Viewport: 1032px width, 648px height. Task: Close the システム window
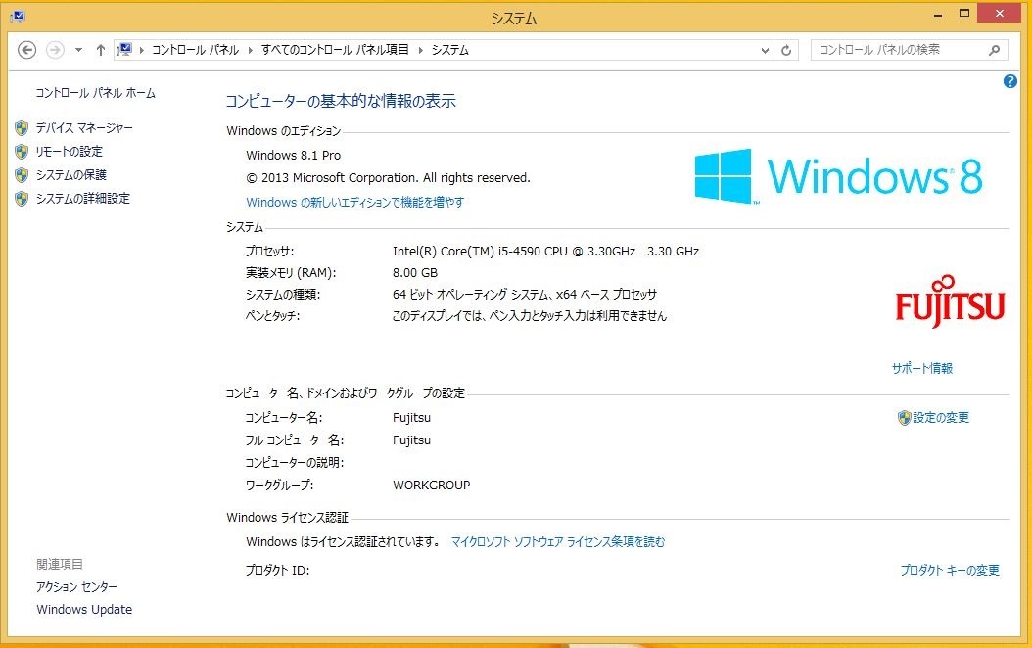pos(999,14)
